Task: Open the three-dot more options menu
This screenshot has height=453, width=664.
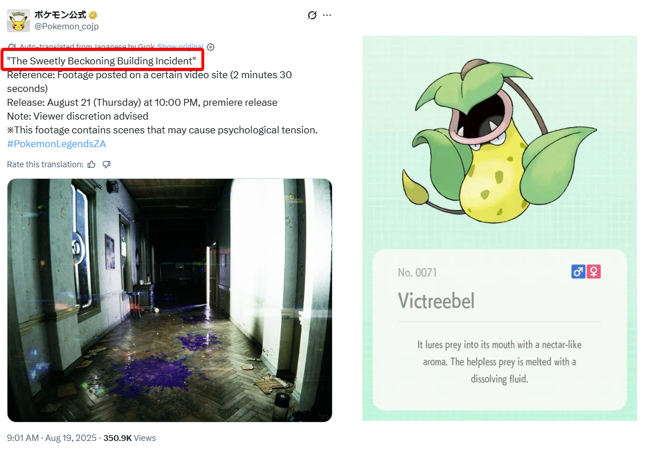Action: tap(327, 15)
